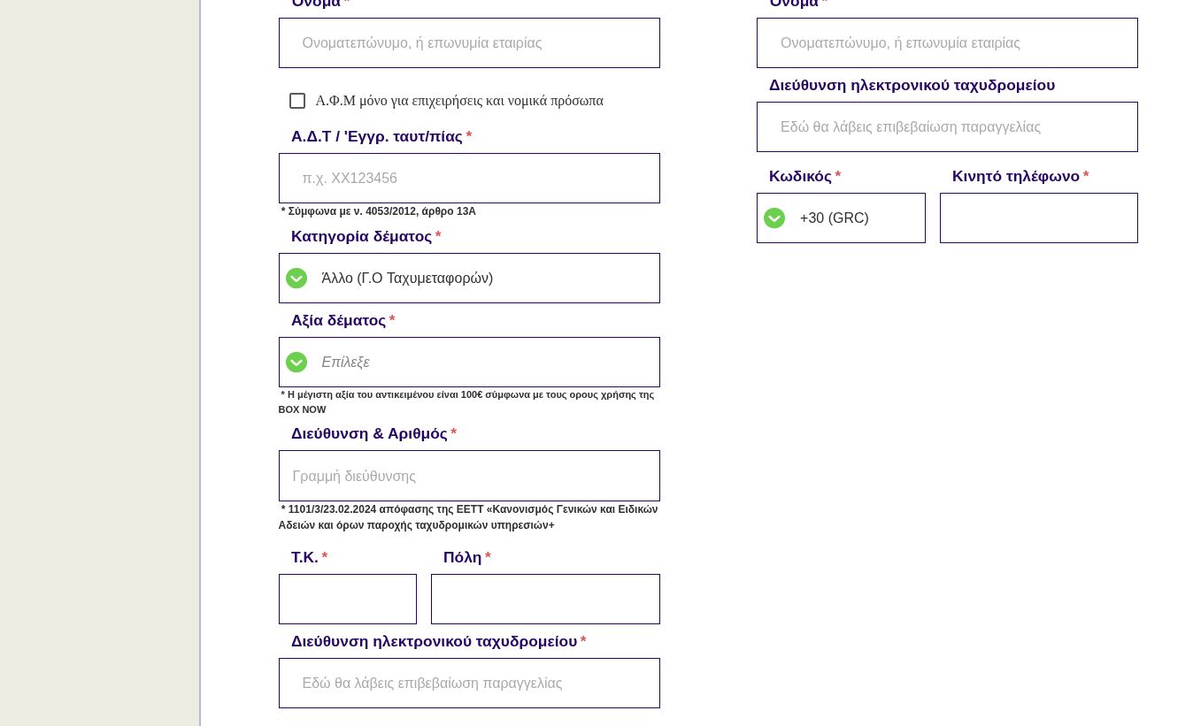The height and width of the screenshot is (726, 1193).
Task: Click the email field above Κωδικός and Κινητό τηλέφωνο
Action: 947,127
